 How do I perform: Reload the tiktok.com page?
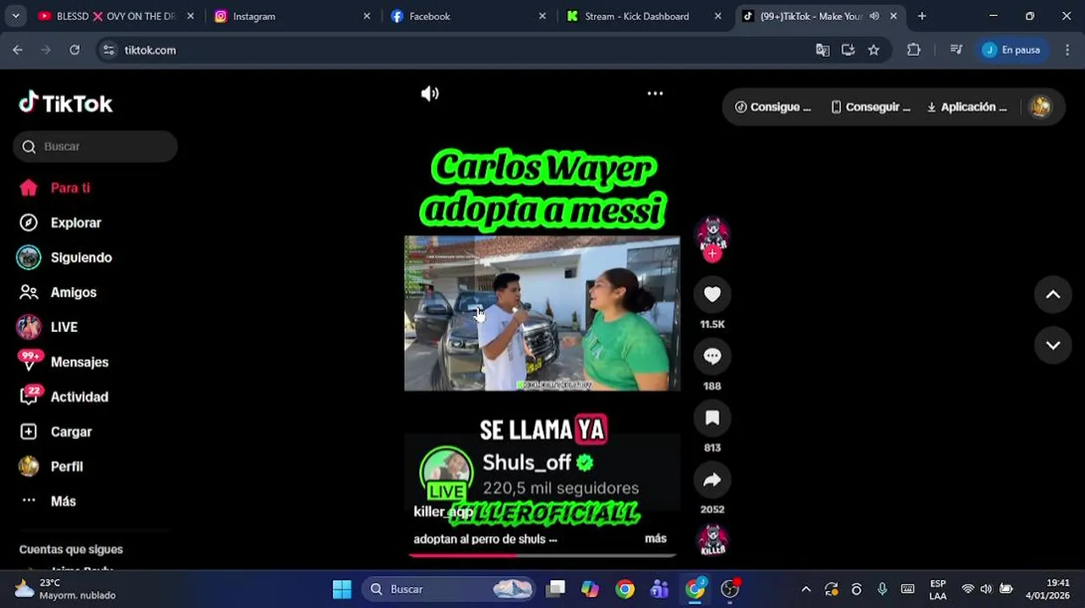pyautogui.click(x=74, y=50)
